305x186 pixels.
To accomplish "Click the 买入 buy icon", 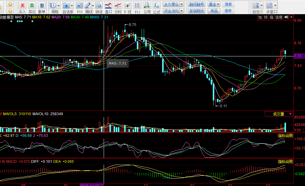I will point(22,5).
